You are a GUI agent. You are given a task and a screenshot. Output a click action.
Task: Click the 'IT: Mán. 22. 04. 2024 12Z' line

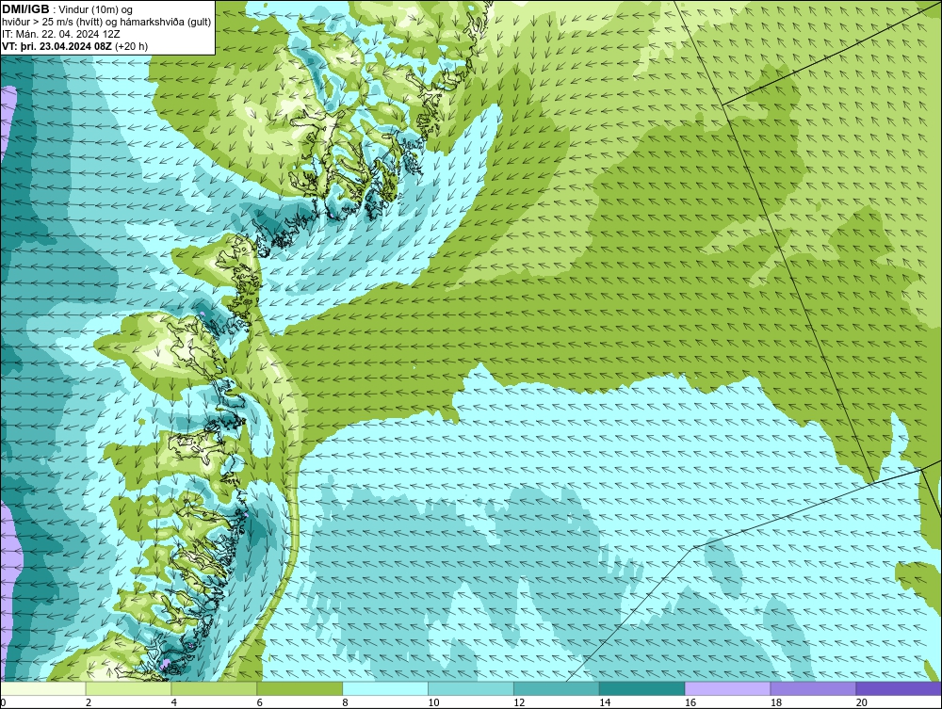click(x=60, y=34)
